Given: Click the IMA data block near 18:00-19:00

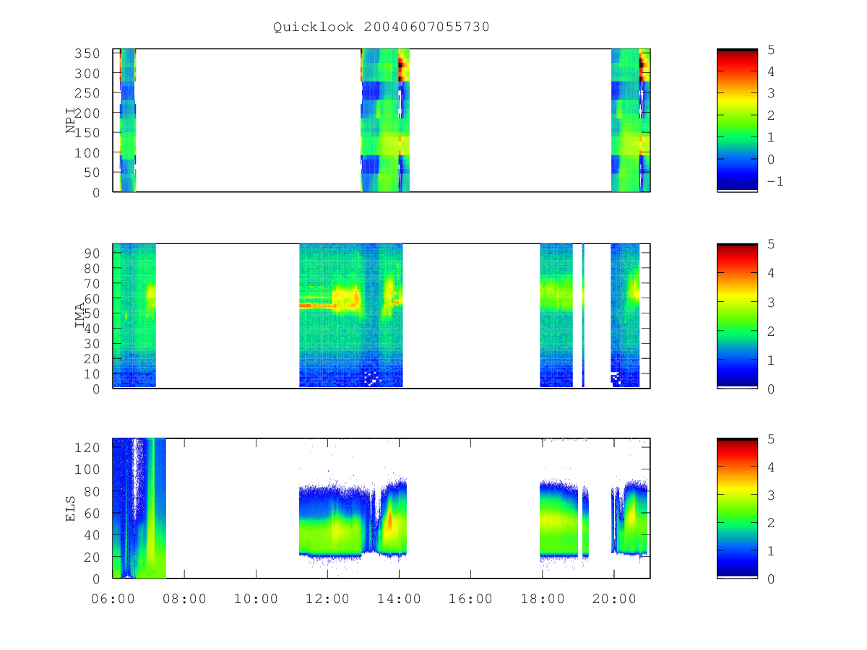Looking at the screenshot, I should 556,316.
